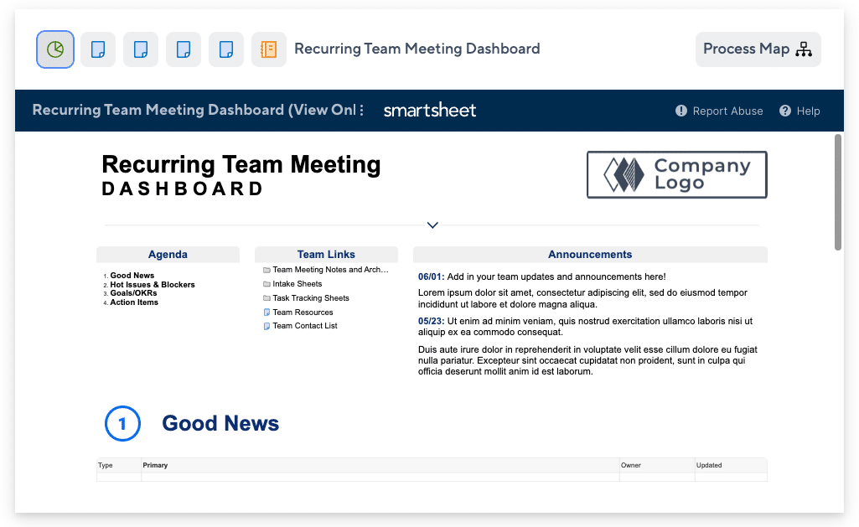Click the vertical scrollbar thumb
The image size is (859, 527).
point(838,193)
